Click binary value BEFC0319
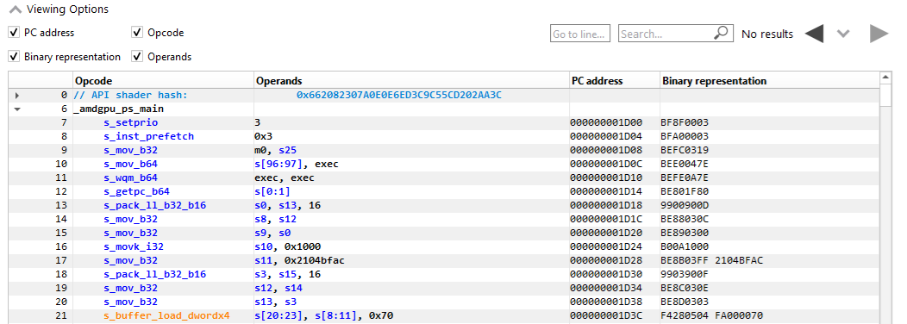Viewport: 907px width, 324px height. pos(685,151)
